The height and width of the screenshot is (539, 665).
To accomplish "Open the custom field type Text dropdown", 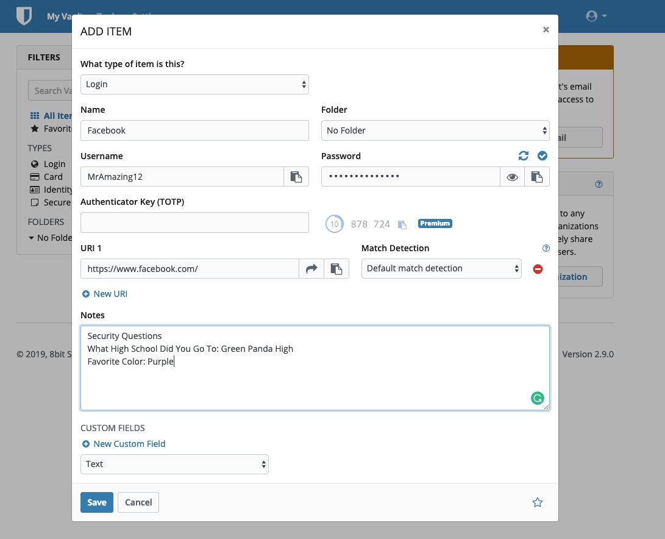I will pos(174,464).
